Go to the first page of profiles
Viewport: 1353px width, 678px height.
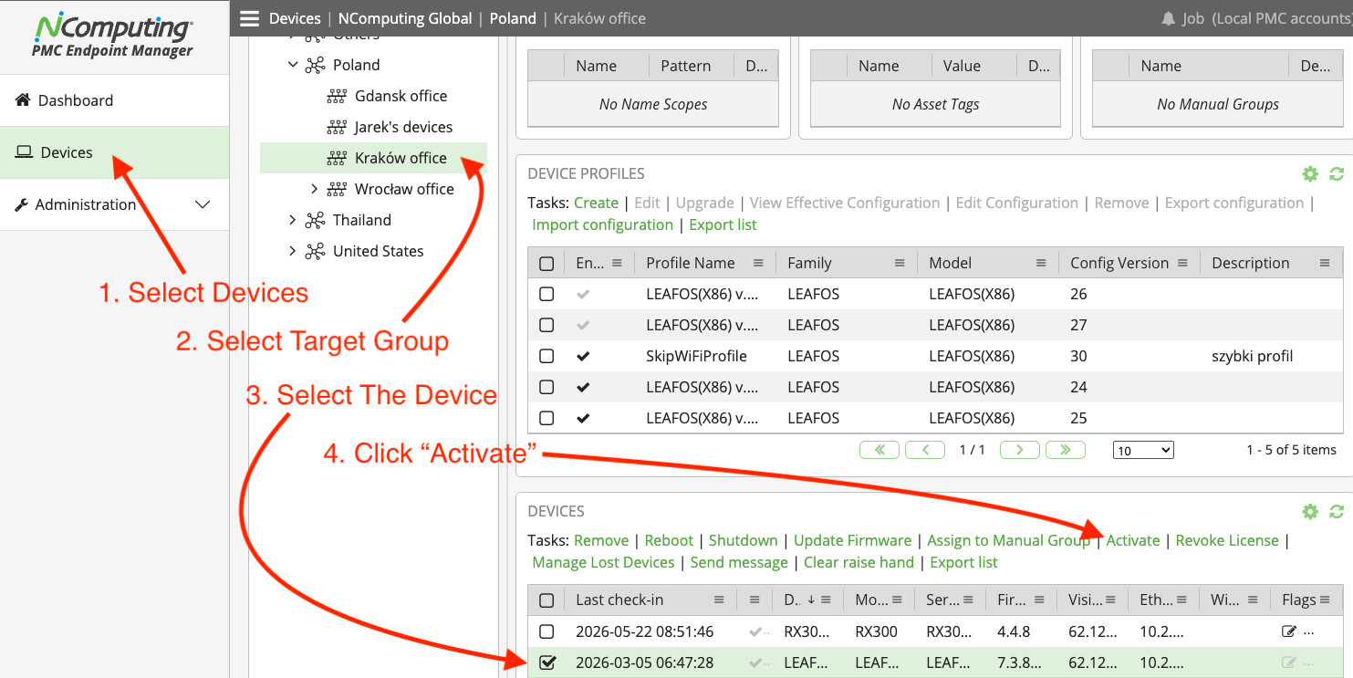(879, 450)
